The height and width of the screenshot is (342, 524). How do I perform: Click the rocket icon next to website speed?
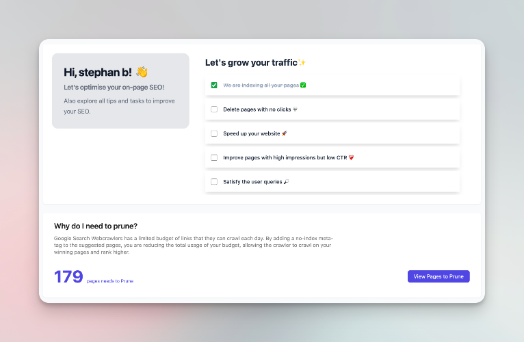[x=284, y=133]
